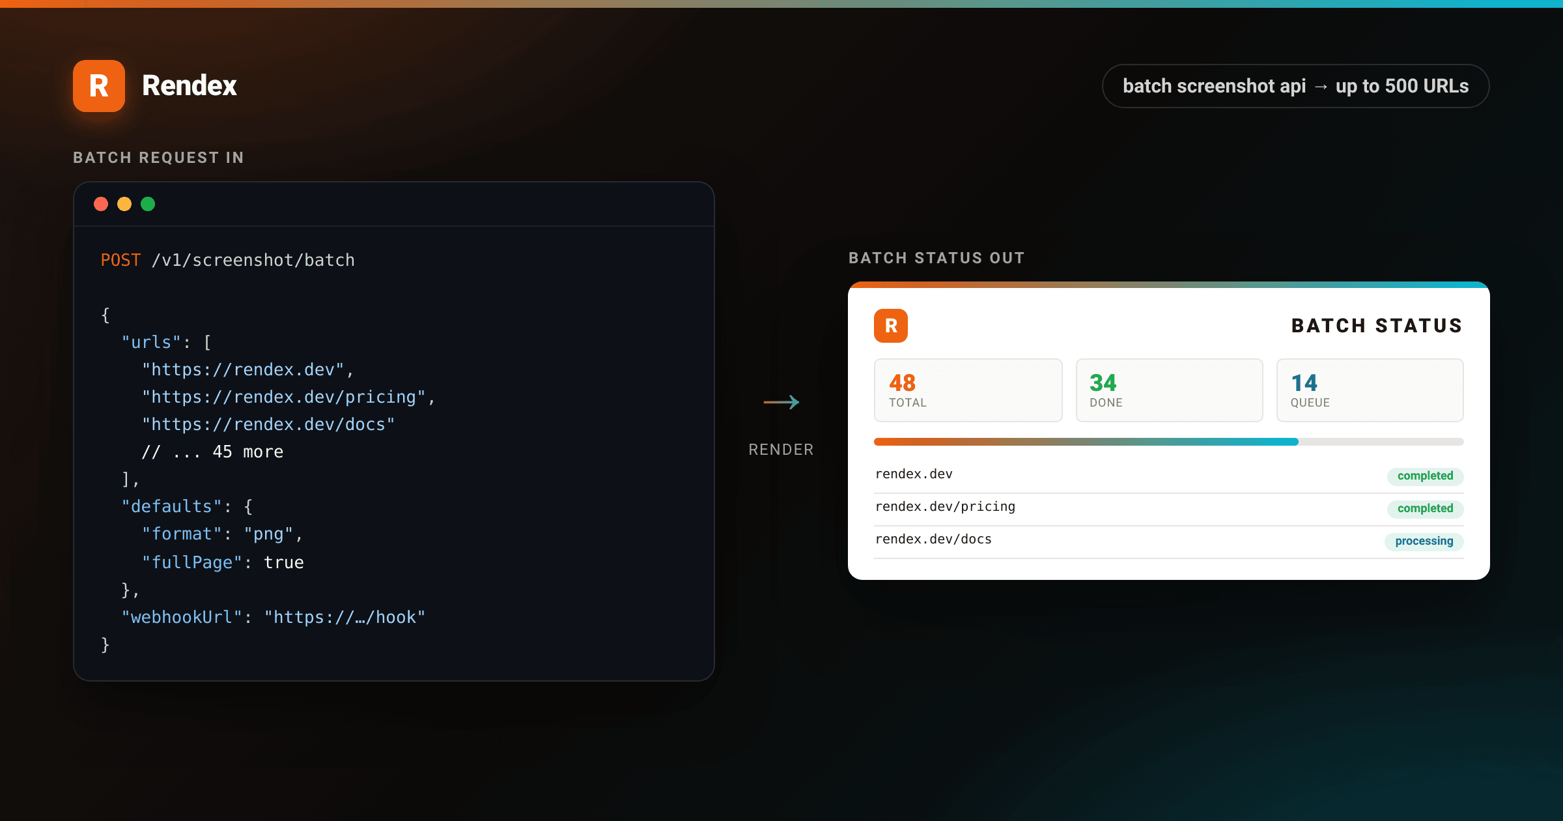Click the green window dot
Image resolution: width=1563 pixels, height=821 pixels.
pyautogui.click(x=148, y=204)
